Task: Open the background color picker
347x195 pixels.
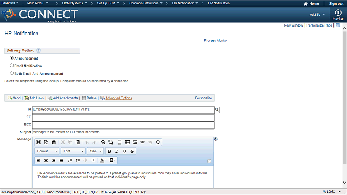Action: coord(112,160)
